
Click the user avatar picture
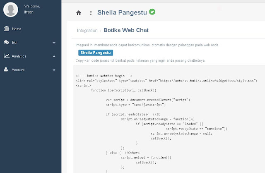10,9
